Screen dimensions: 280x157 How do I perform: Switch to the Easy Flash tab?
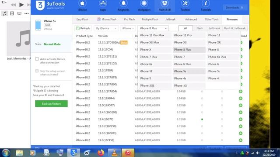(x=82, y=19)
